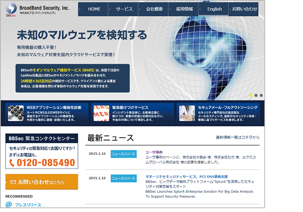303x212 pixels.
Task: Open the WEBアプリケーション脆弱性診断 thumbnail image
Action: [16, 113]
